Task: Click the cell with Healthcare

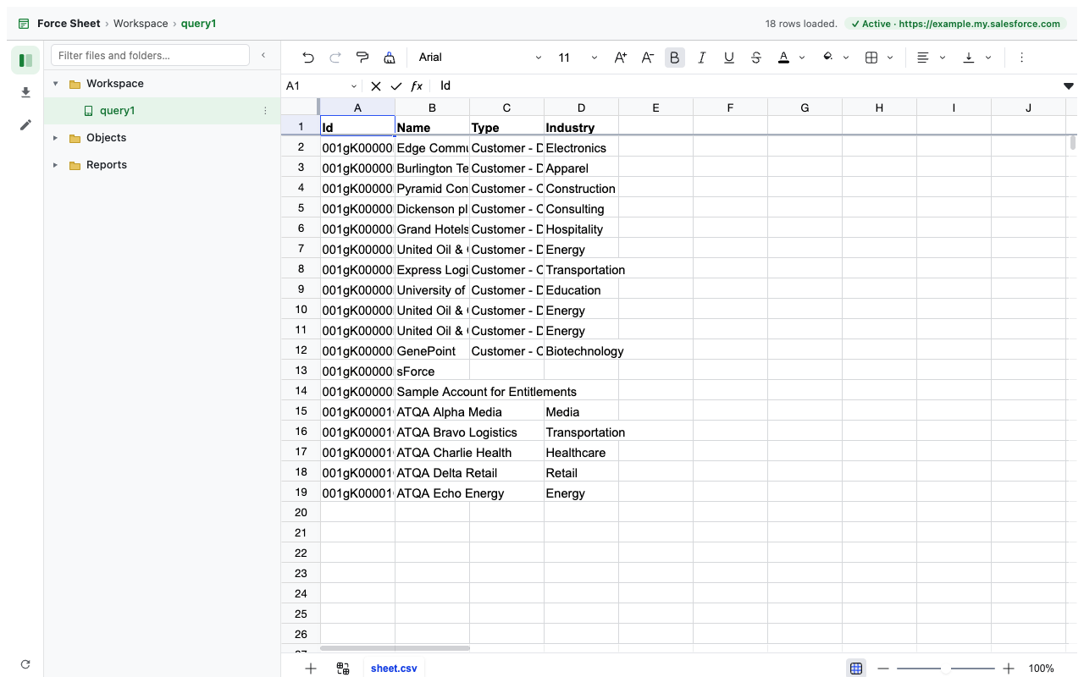Action: pyautogui.click(x=581, y=453)
